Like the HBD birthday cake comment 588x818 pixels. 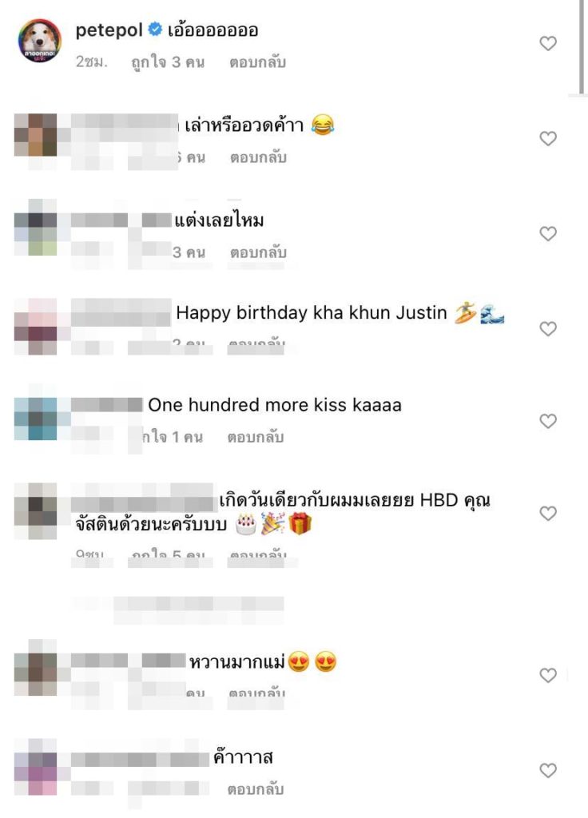coord(548,514)
